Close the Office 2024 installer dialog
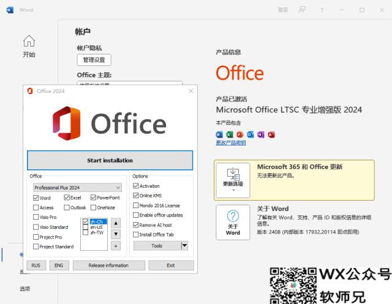This screenshot has height=304, width=392. coord(191,91)
